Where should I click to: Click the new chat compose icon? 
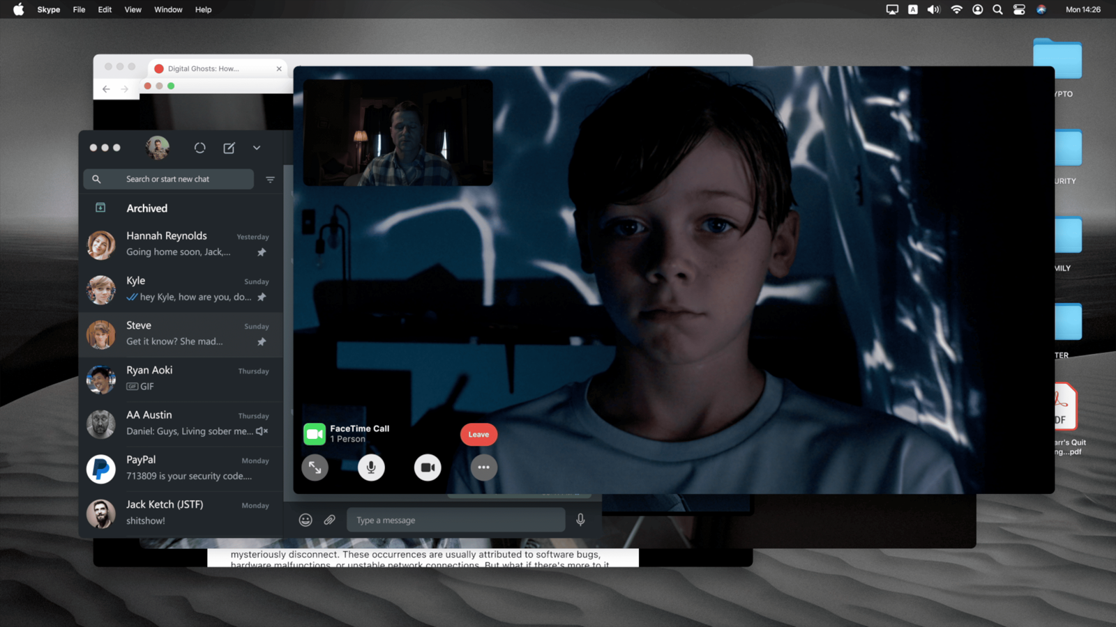tap(229, 148)
